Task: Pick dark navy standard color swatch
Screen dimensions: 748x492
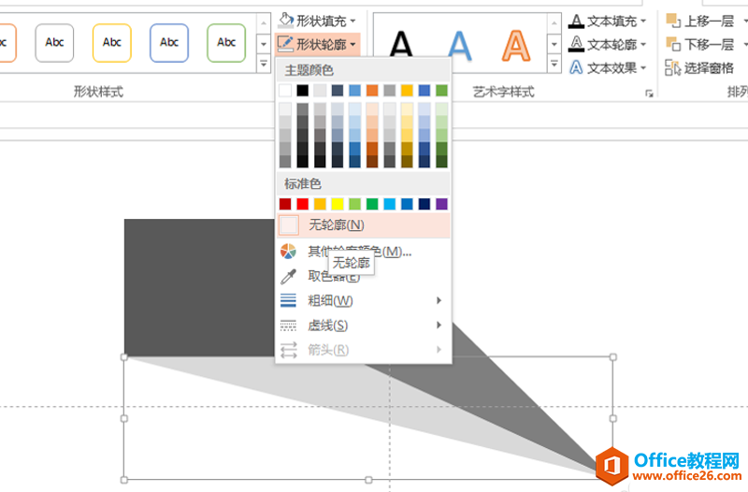Action: pos(424,204)
